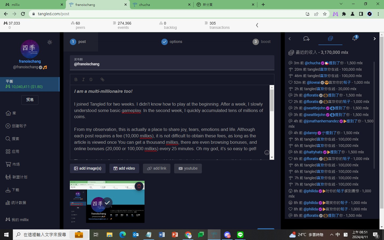Open LINE app from taskbar
This screenshot has width=384, height=240.
pyautogui.click(x=240, y=235)
